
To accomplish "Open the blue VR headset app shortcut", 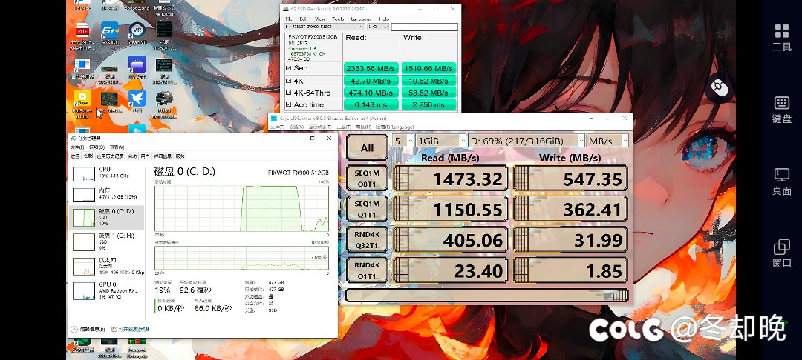I will (137, 64).
